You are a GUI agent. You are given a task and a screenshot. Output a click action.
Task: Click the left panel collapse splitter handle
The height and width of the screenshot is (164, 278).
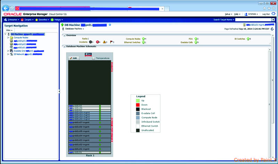pos(59,91)
